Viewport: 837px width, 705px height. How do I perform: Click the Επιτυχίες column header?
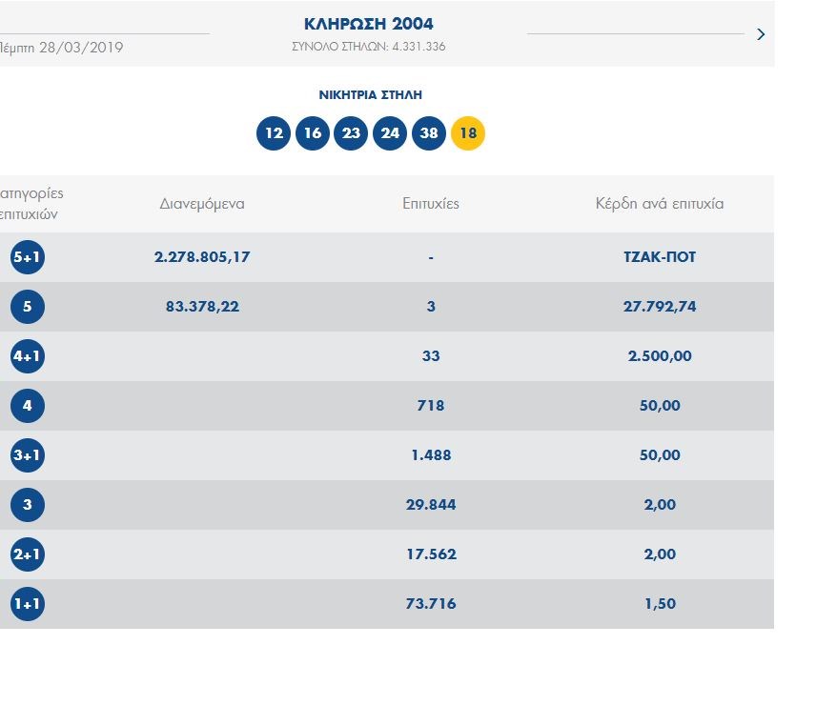(x=431, y=204)
